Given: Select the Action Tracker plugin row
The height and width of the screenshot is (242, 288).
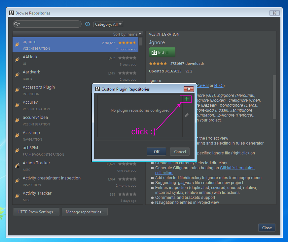Looking at the screenshot, I should [x=76, y=166].
